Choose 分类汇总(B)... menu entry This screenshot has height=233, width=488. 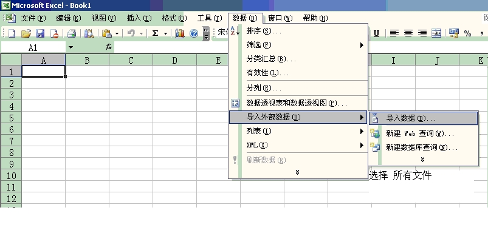coord(298,59)
